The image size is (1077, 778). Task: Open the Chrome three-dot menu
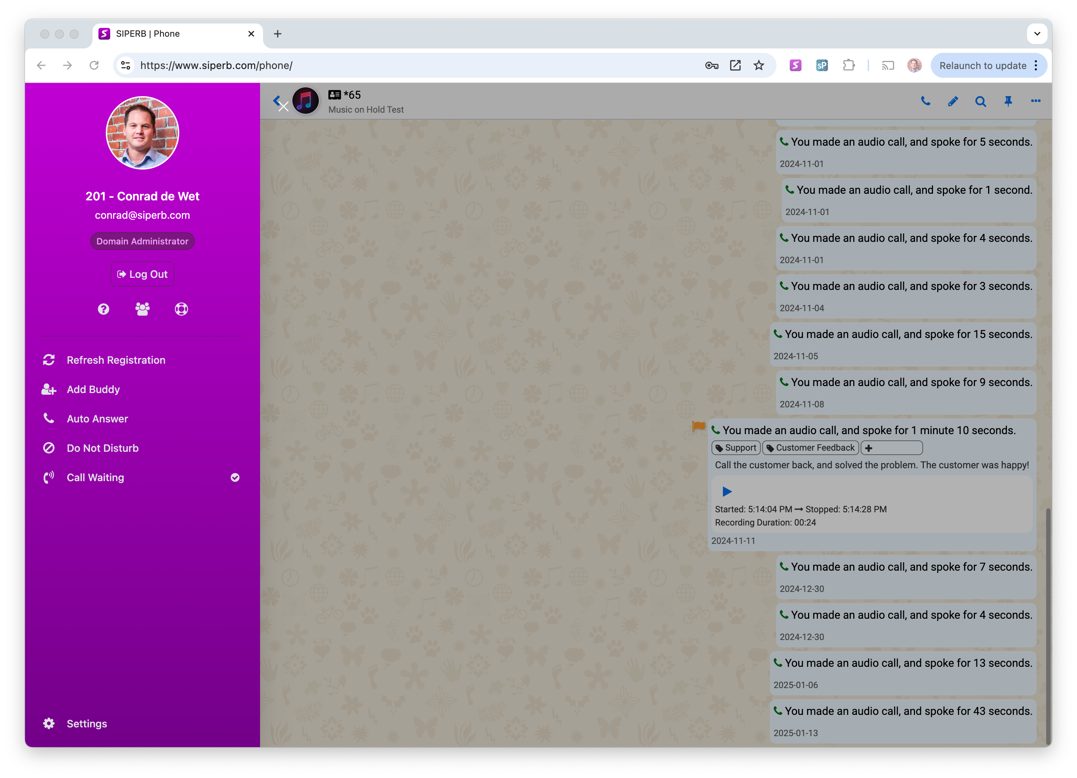tap(1036, 65)
